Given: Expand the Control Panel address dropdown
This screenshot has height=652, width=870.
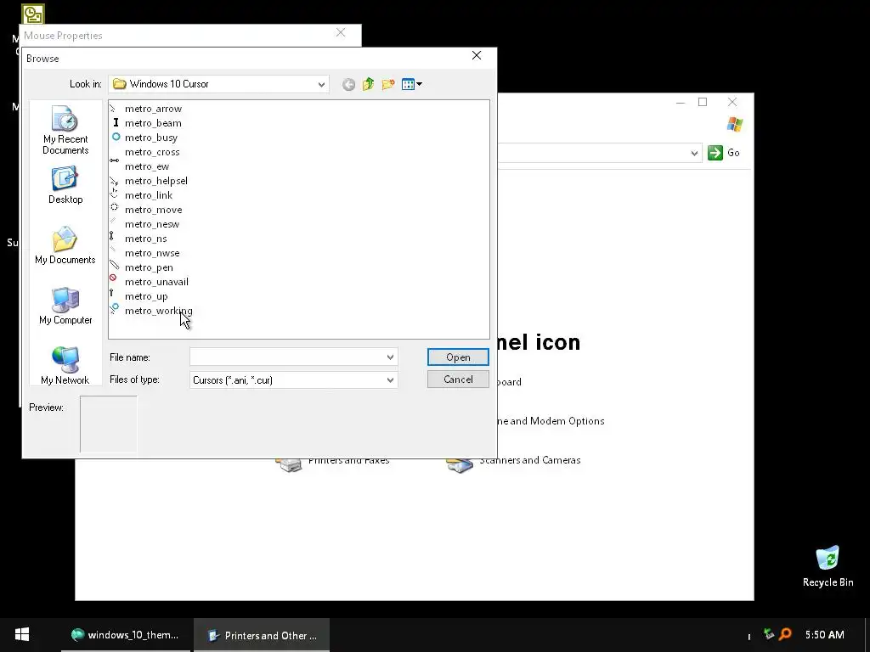Looking at the screenshot, I should pyautogui.click(x=694, y=153).
